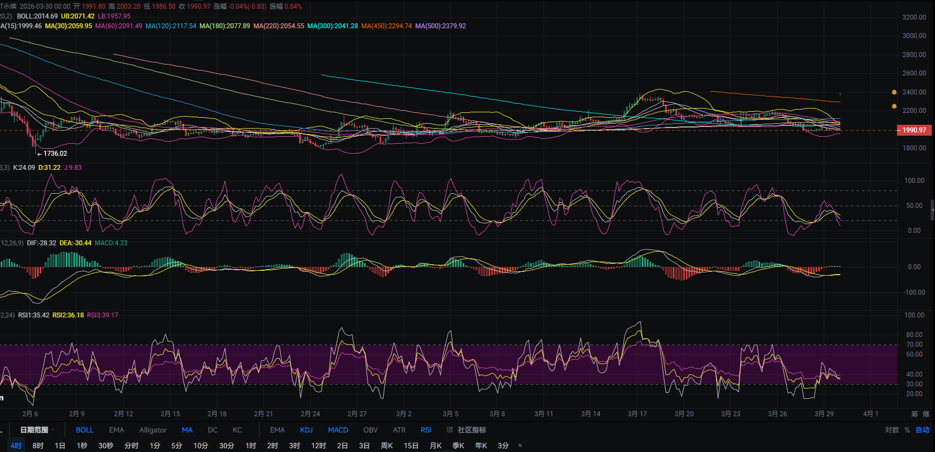Toggle logarithmic scale (对数)

(892, 430)
